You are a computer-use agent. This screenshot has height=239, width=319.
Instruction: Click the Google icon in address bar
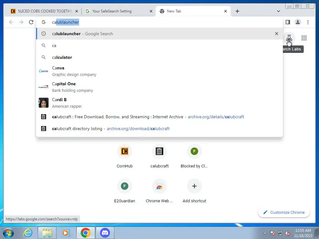[x=44, y=22]
